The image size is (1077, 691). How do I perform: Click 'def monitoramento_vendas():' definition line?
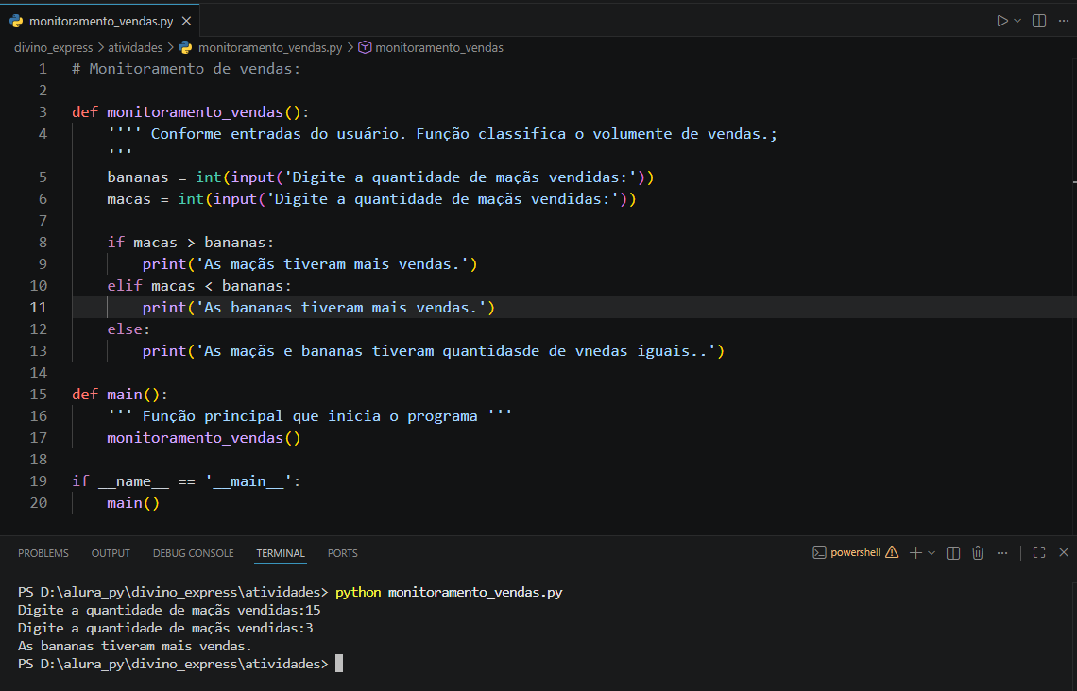(191, 111)
